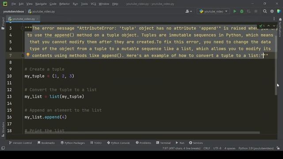This screenshot has height=159, width=283.
Task: Click line number 13 in the gutter
Action: (9, 97)
